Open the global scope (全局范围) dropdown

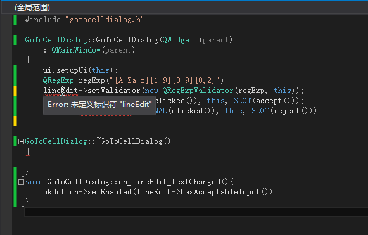32,8
